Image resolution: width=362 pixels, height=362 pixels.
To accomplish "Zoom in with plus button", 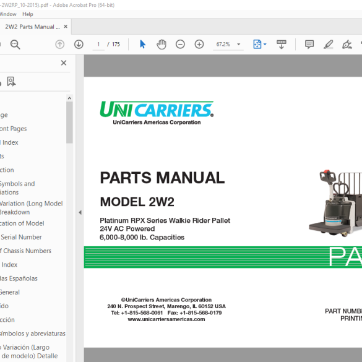I will click(x=199, y=45).
